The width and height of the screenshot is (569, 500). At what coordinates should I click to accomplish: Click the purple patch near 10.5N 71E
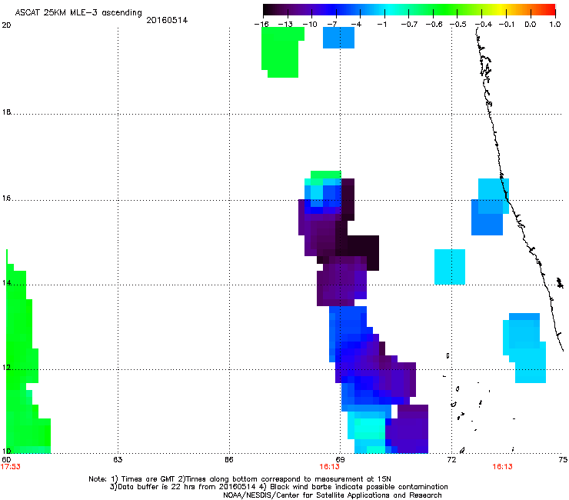coord(408,429)
